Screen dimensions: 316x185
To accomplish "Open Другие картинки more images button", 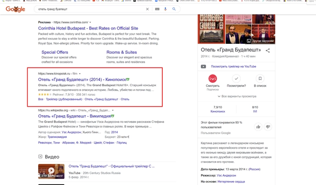I will [x=260, y=41].
